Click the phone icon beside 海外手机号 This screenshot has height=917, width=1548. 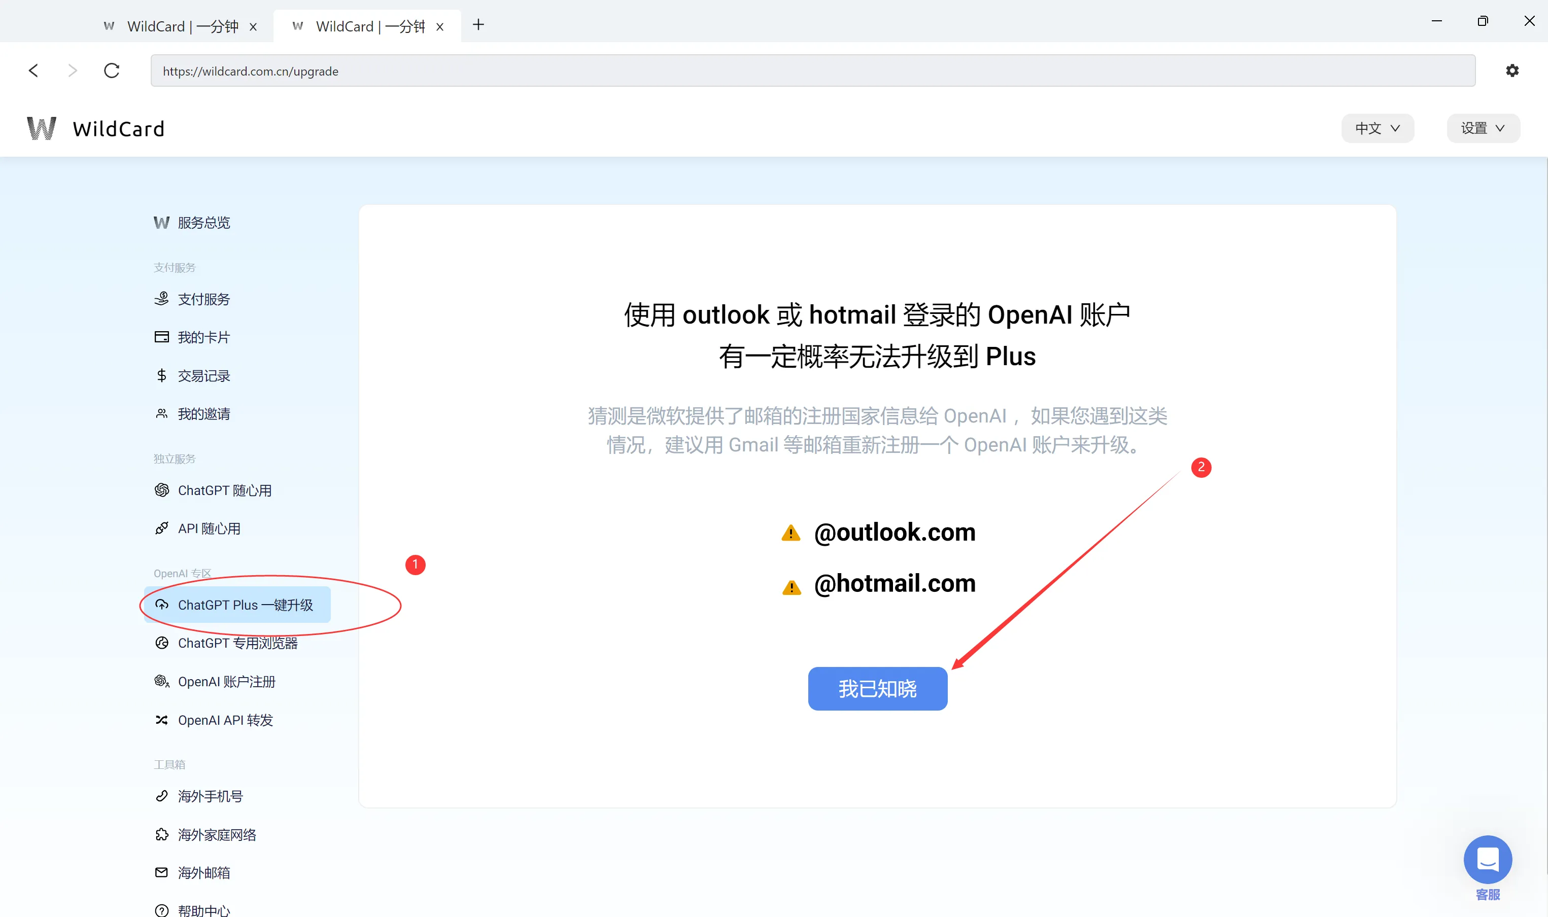pyautogui.click(x=161, y=796)
